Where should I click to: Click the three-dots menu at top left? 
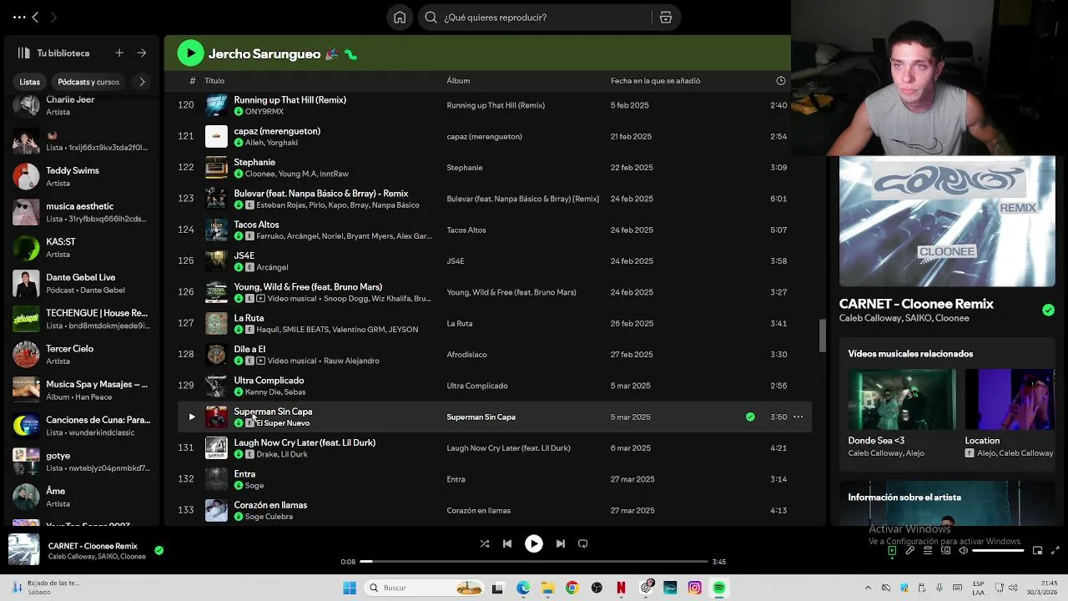coord(18,17)
